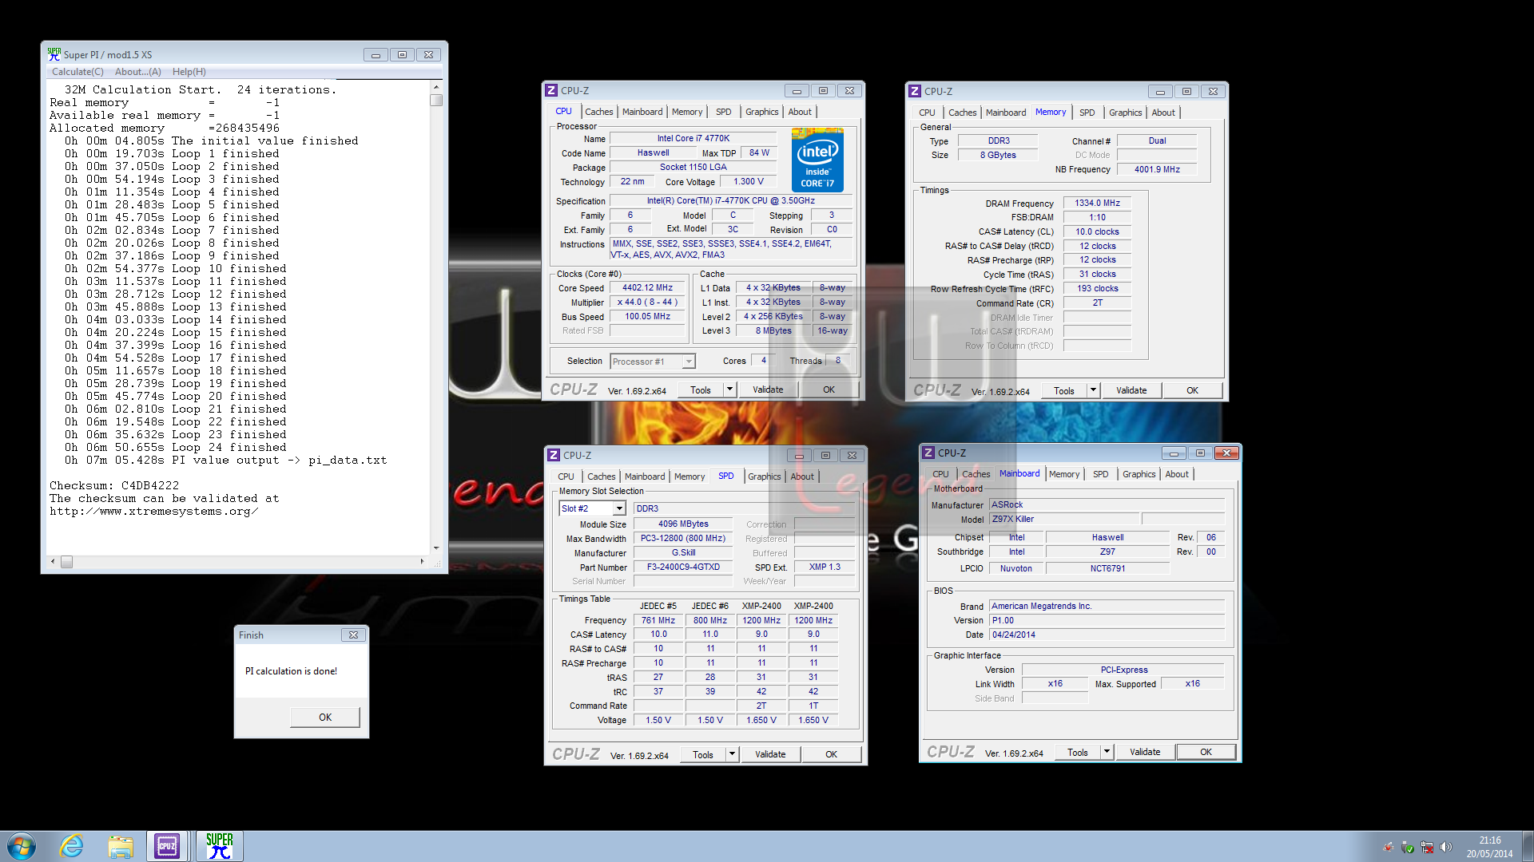Screen dimensions: 1534x862
Task: Click the Name field Intel Core i7 4770K
Action: pyautogui.click(x=693, y=139)
